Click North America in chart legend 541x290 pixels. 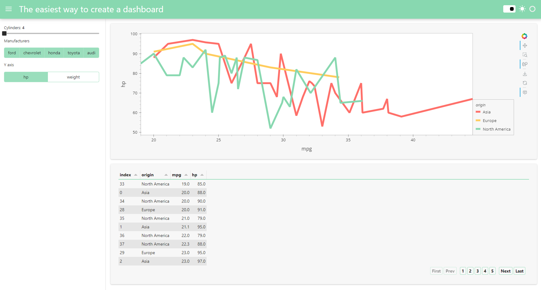pyautogui.click(x=496, y=129)
